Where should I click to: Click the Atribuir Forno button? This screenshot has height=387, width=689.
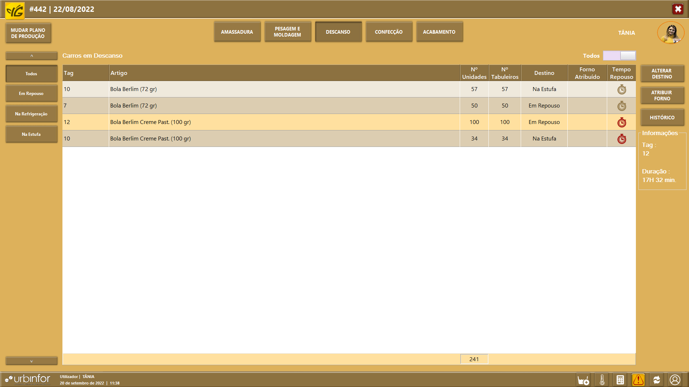pos(662,96)
